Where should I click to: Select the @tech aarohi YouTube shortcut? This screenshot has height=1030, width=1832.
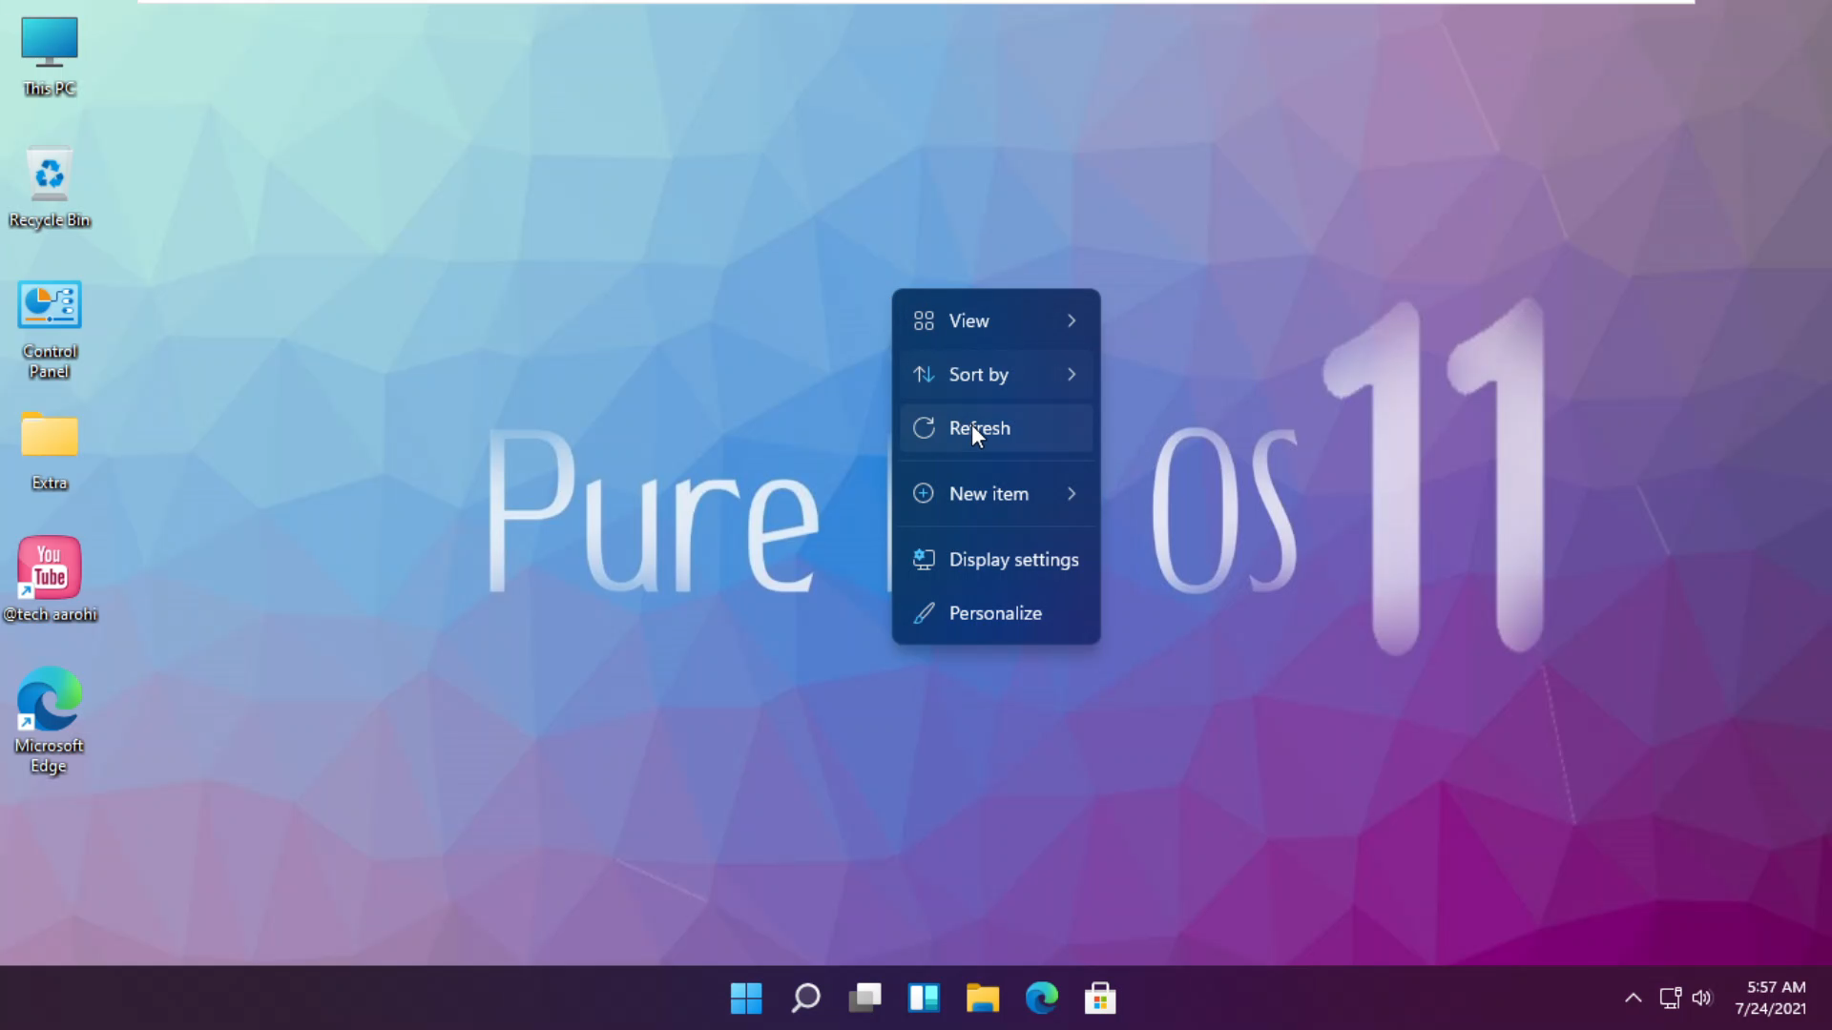[x=50, y=579]
